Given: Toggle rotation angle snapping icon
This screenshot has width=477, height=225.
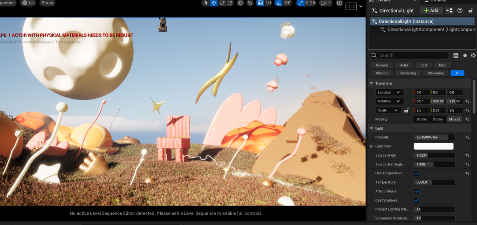Looking at the screenshot, I should (279, 3).
